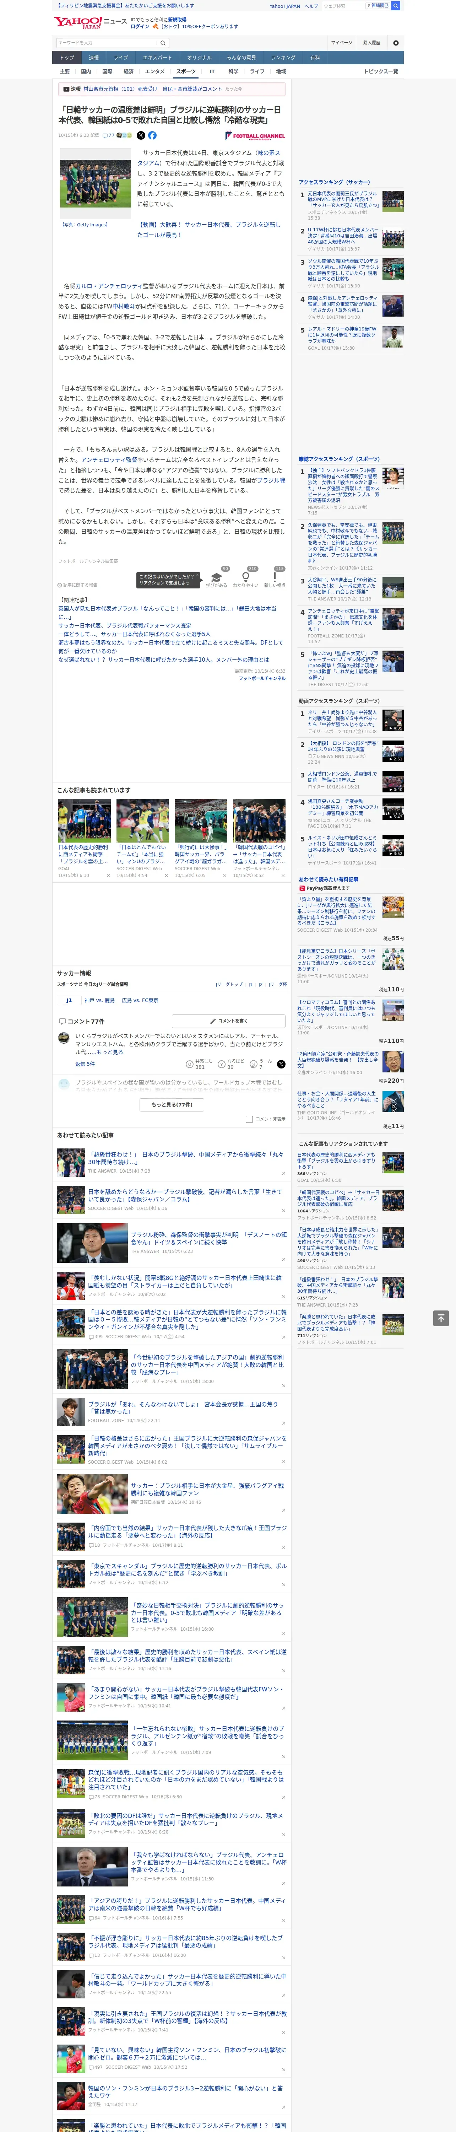Image resolution: width=456 pixels, height=2132 pixels.
Task: Click the ヘルプ link at top
Action: pos(310,6)
